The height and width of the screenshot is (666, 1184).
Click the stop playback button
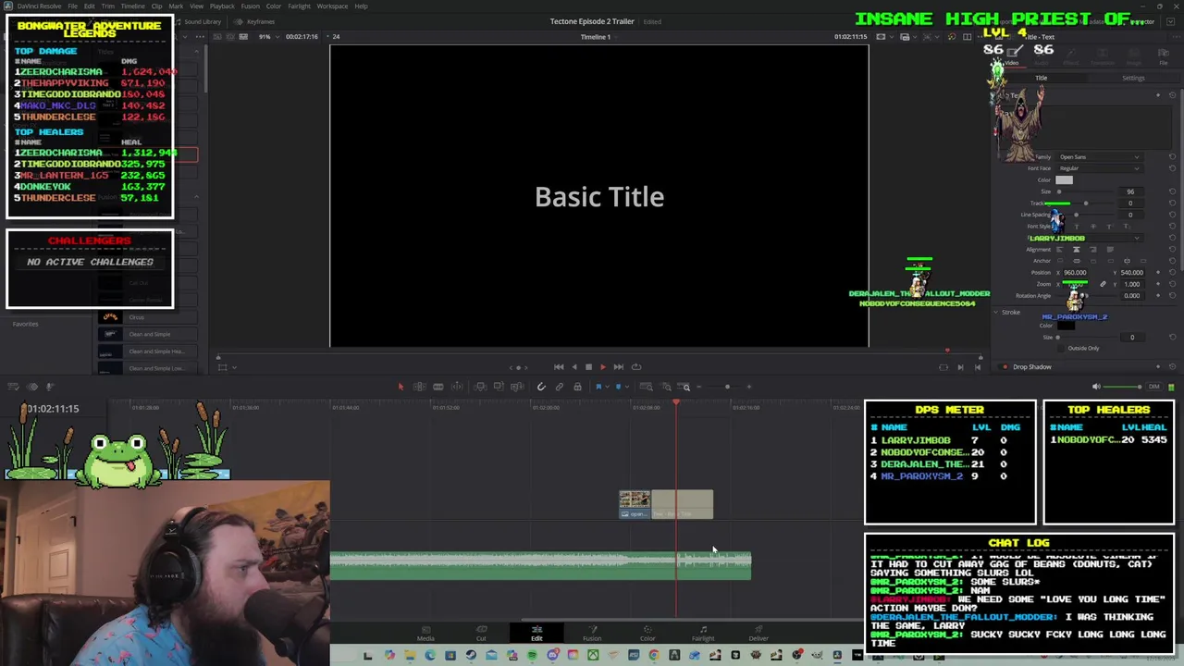coord(588,367)
